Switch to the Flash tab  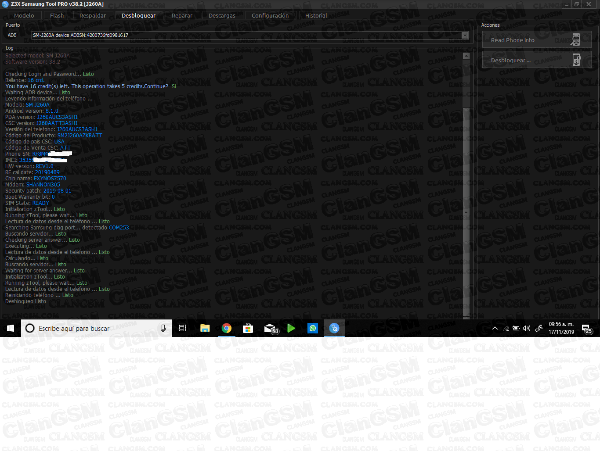click(57, 15)
